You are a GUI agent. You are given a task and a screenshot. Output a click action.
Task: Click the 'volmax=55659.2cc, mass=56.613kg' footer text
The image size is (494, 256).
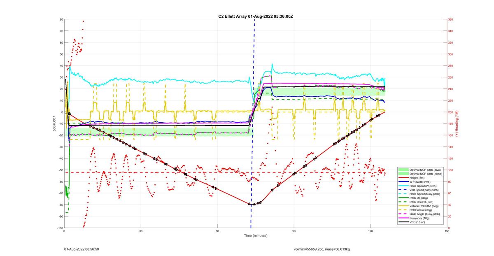click(322, 249)
